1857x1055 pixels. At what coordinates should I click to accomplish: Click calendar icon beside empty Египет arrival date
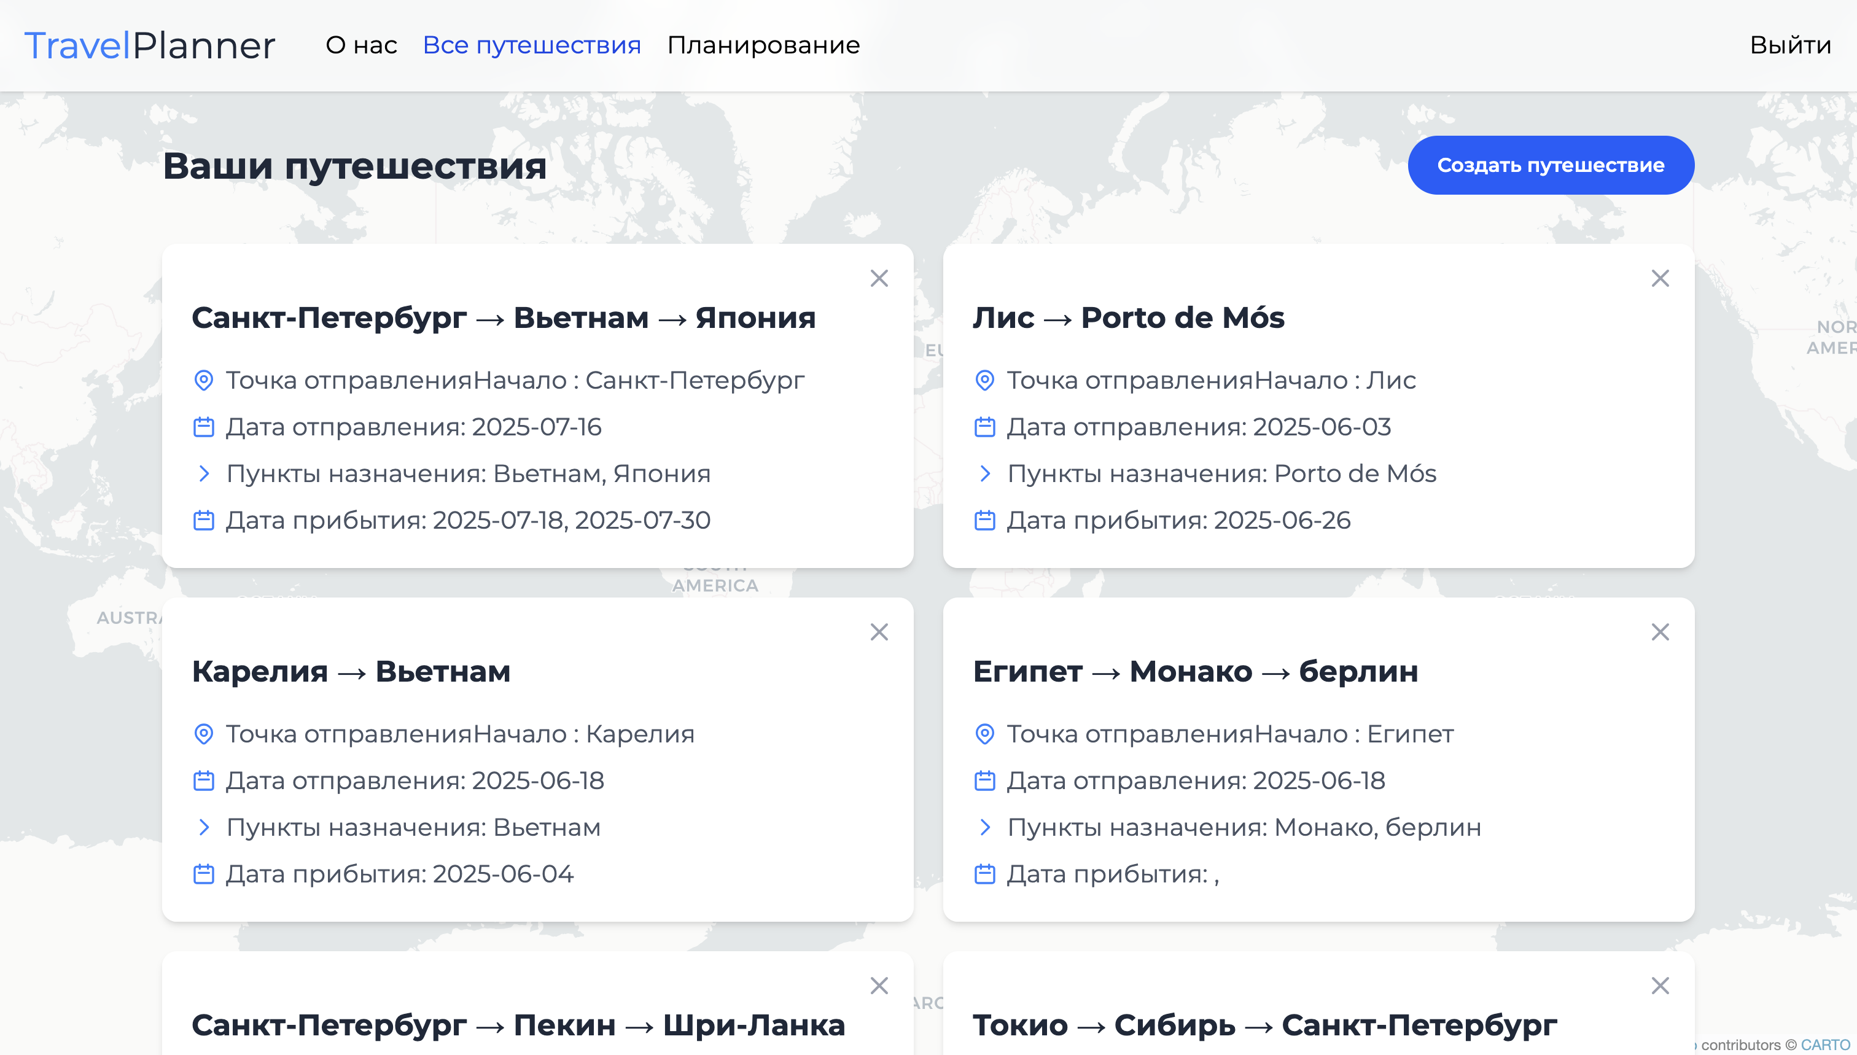(984, 874)
